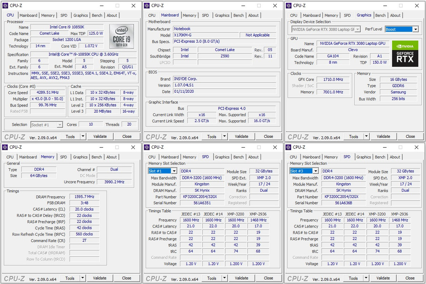
Task: Click the Close button in the Memory window
Action: click(127, 278)
